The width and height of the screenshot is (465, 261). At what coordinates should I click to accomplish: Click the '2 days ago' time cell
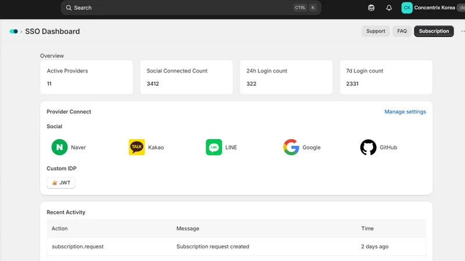374,246
